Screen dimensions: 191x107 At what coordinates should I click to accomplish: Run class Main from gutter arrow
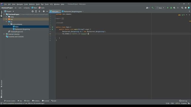pyautogui.click(x=53, y=27)
